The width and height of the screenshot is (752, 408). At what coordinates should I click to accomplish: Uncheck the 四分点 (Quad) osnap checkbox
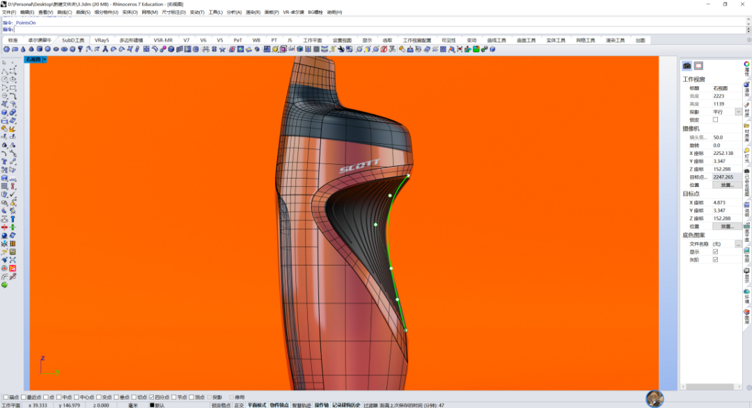tap(152, 397)
